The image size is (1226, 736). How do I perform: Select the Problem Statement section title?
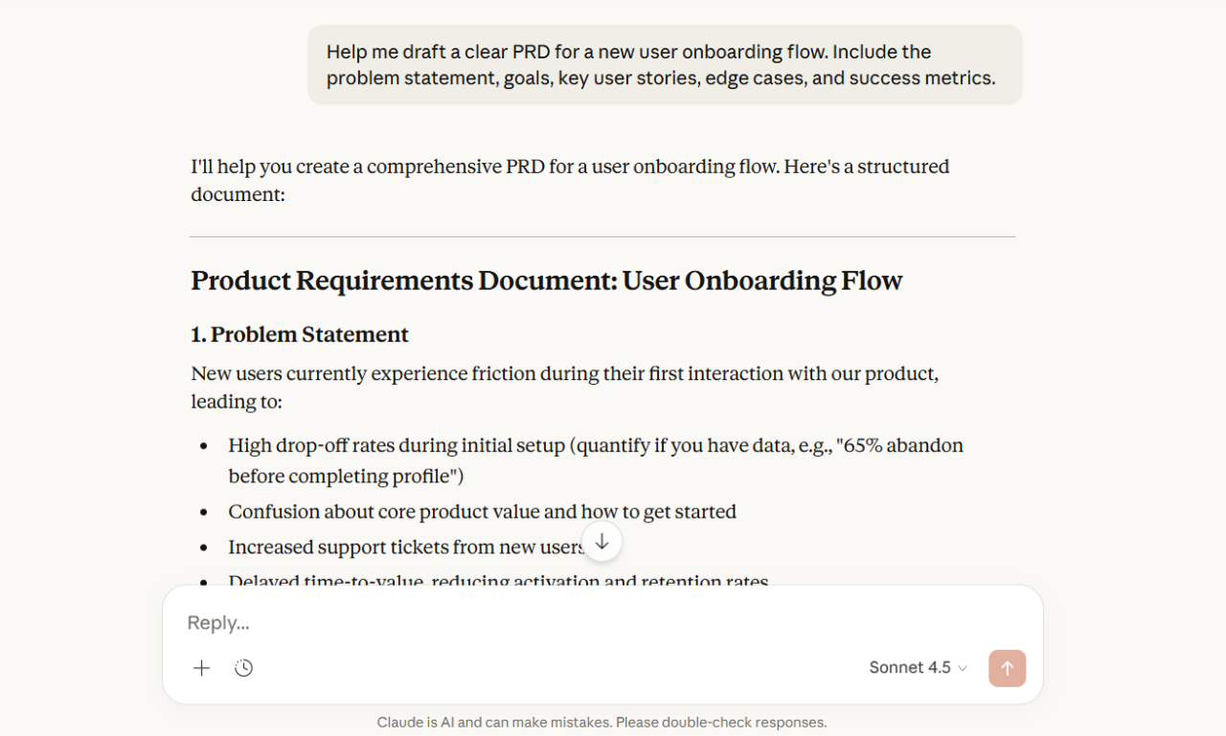300,334
